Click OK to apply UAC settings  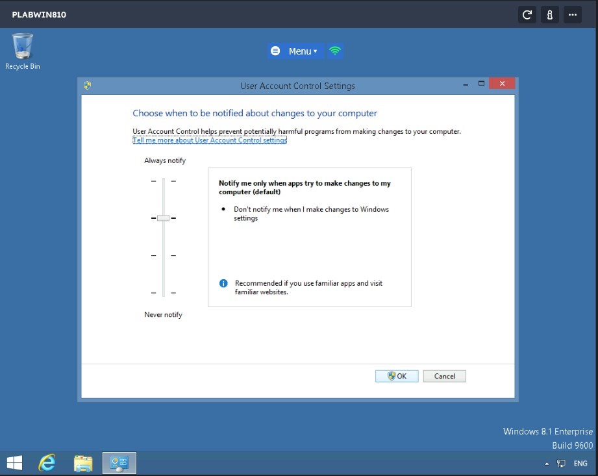(x=397, y=376)
